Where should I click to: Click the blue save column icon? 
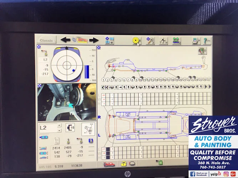click(x=91, y=141)
